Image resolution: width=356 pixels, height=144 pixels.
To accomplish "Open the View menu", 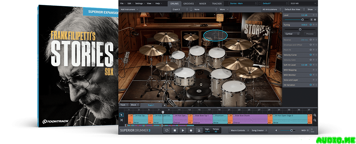I will [150, 4].
